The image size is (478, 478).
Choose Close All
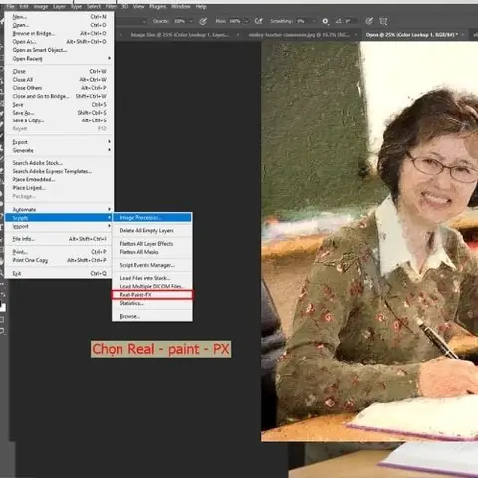[60, 80]
